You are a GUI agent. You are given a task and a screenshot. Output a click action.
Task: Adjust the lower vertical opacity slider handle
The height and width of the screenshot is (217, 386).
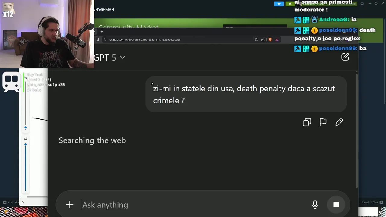tap(25, 145)
